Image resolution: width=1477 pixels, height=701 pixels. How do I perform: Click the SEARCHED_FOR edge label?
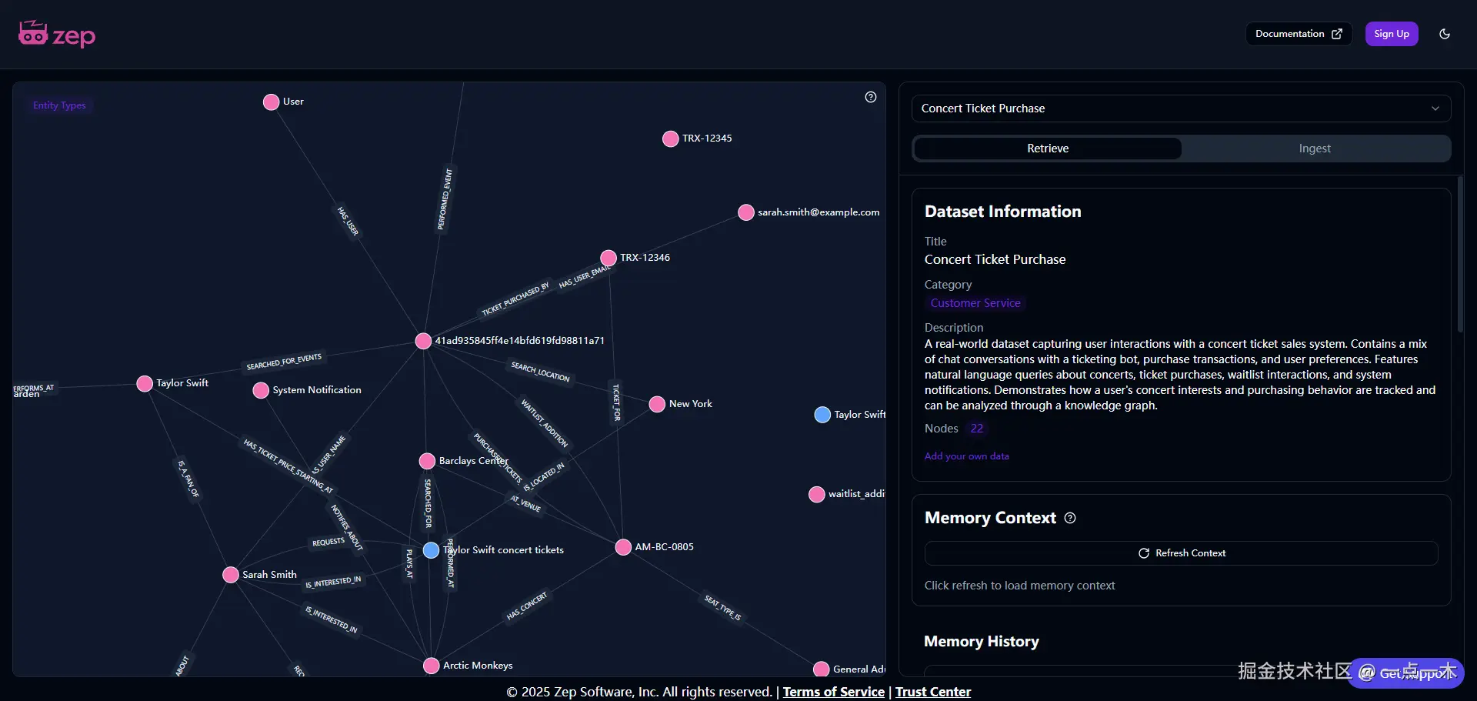(428, 503)
